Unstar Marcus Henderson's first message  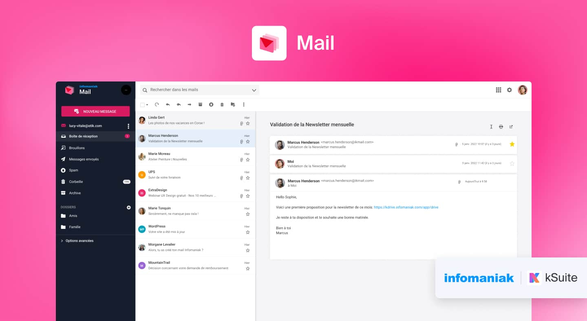tap(512, 144)
